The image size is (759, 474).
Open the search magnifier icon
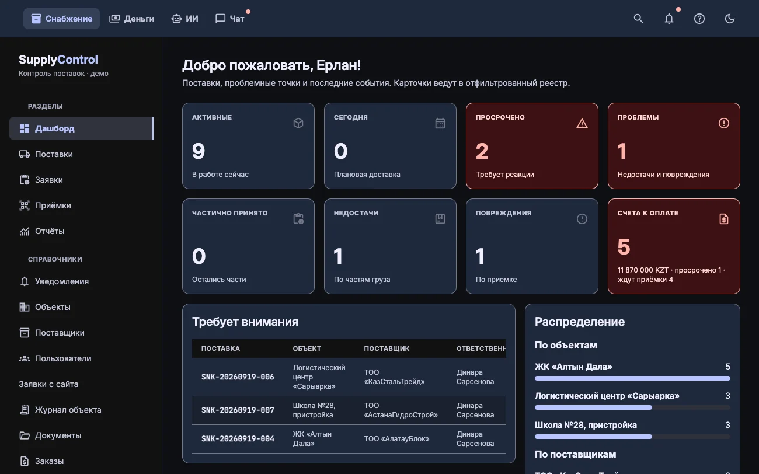click(x=639, y=19)
